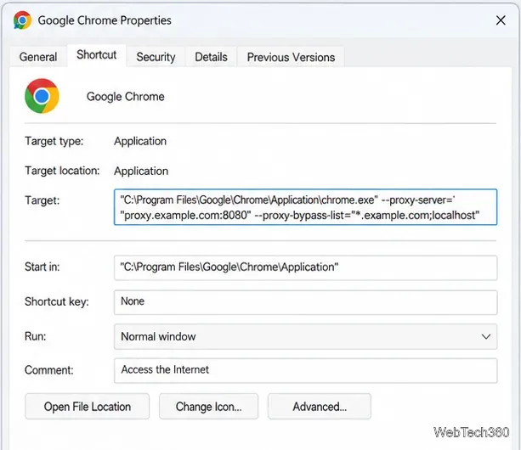Click the Comment field with Access the Internet

(x=305, y=370)
